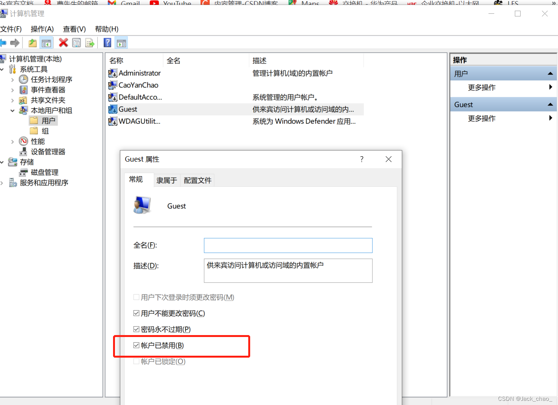
Task: Expand the 性能 node
Action: pos(13,141)
